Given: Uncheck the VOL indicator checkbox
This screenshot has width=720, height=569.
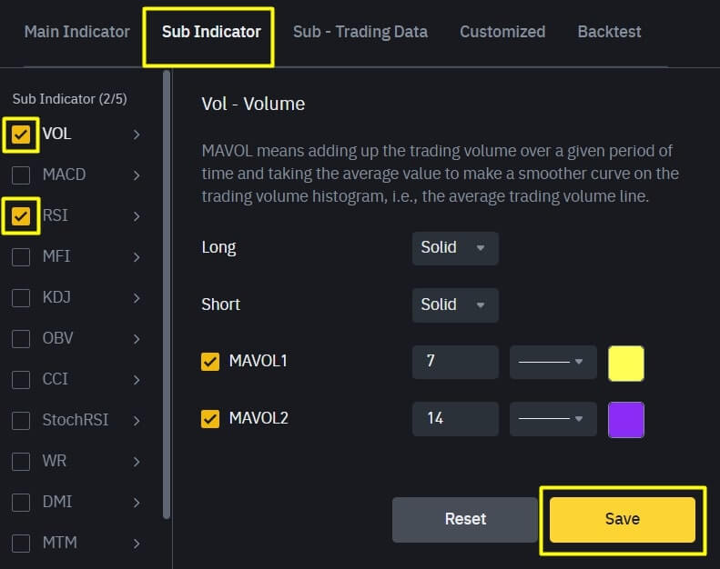Looking at the screenshot, I should [x=21, y=135].
